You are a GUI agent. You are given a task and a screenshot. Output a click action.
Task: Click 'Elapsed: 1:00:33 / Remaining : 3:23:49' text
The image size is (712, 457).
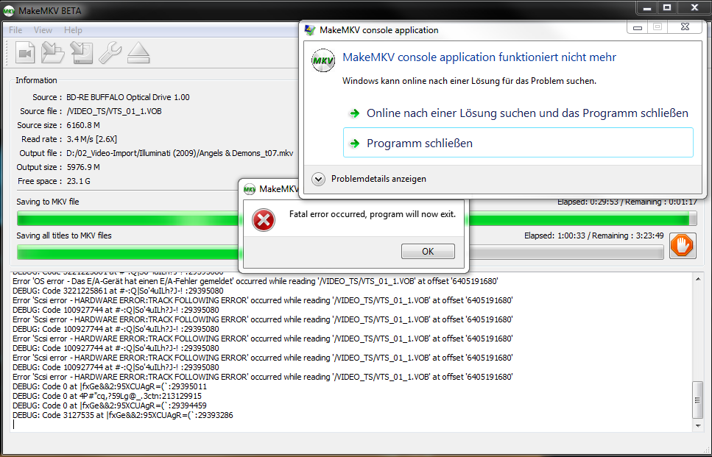tap(594, 235)
